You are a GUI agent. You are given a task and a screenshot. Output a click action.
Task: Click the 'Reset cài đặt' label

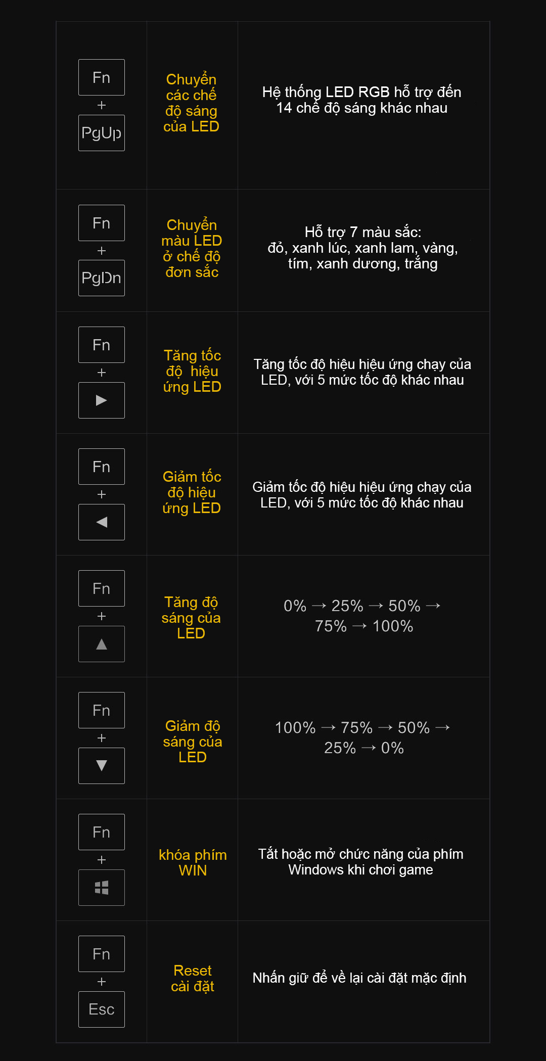[193, 978]
